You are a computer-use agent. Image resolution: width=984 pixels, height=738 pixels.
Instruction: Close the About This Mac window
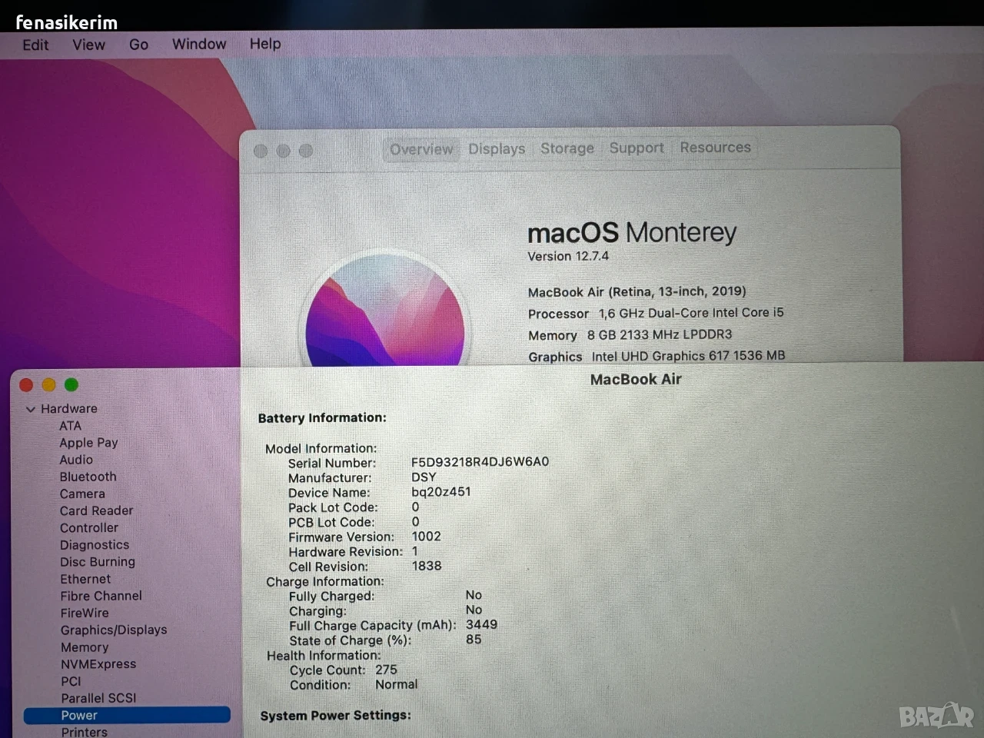tap(261, 151)
